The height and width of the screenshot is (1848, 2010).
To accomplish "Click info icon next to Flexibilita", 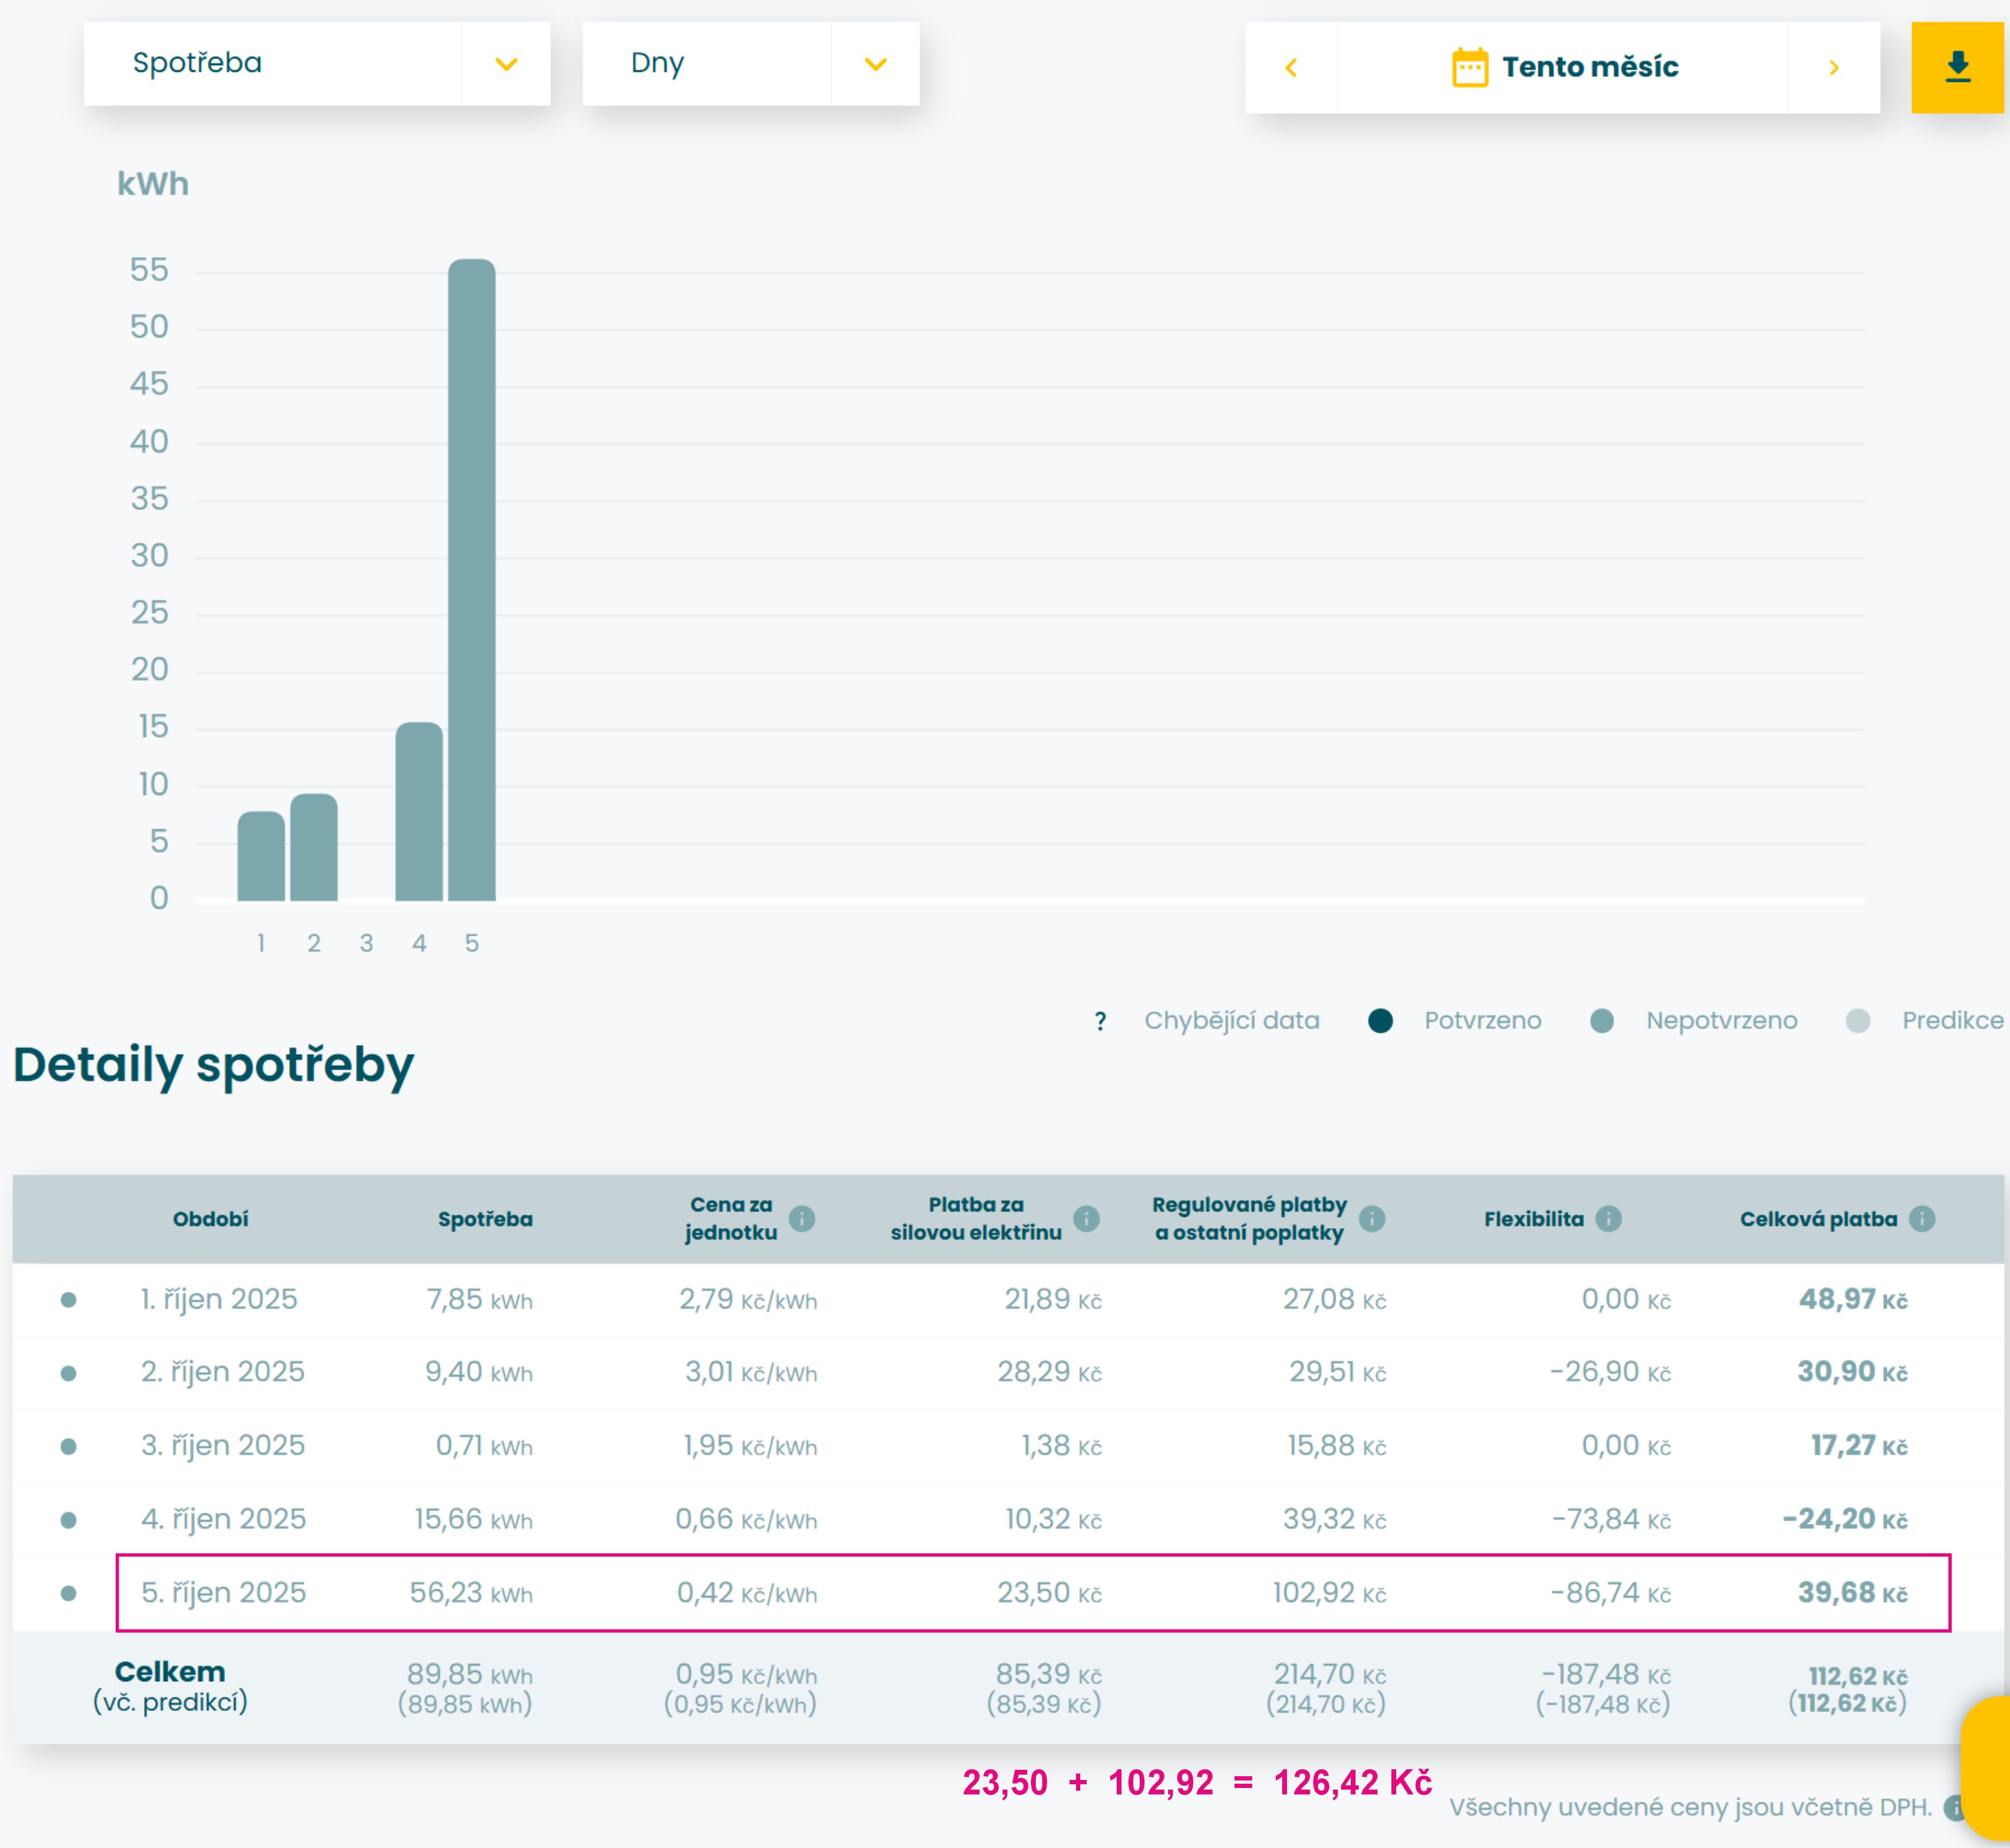I will point(1608,1218).
